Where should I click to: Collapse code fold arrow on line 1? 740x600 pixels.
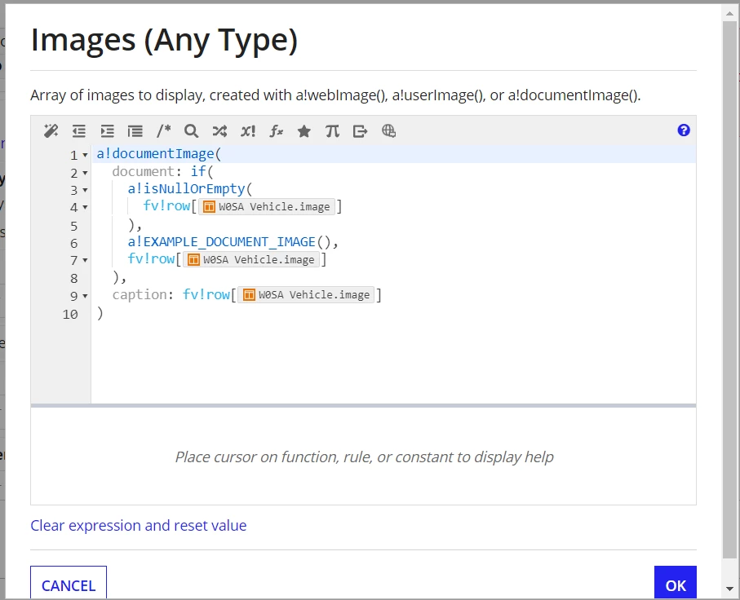(85, 155)
